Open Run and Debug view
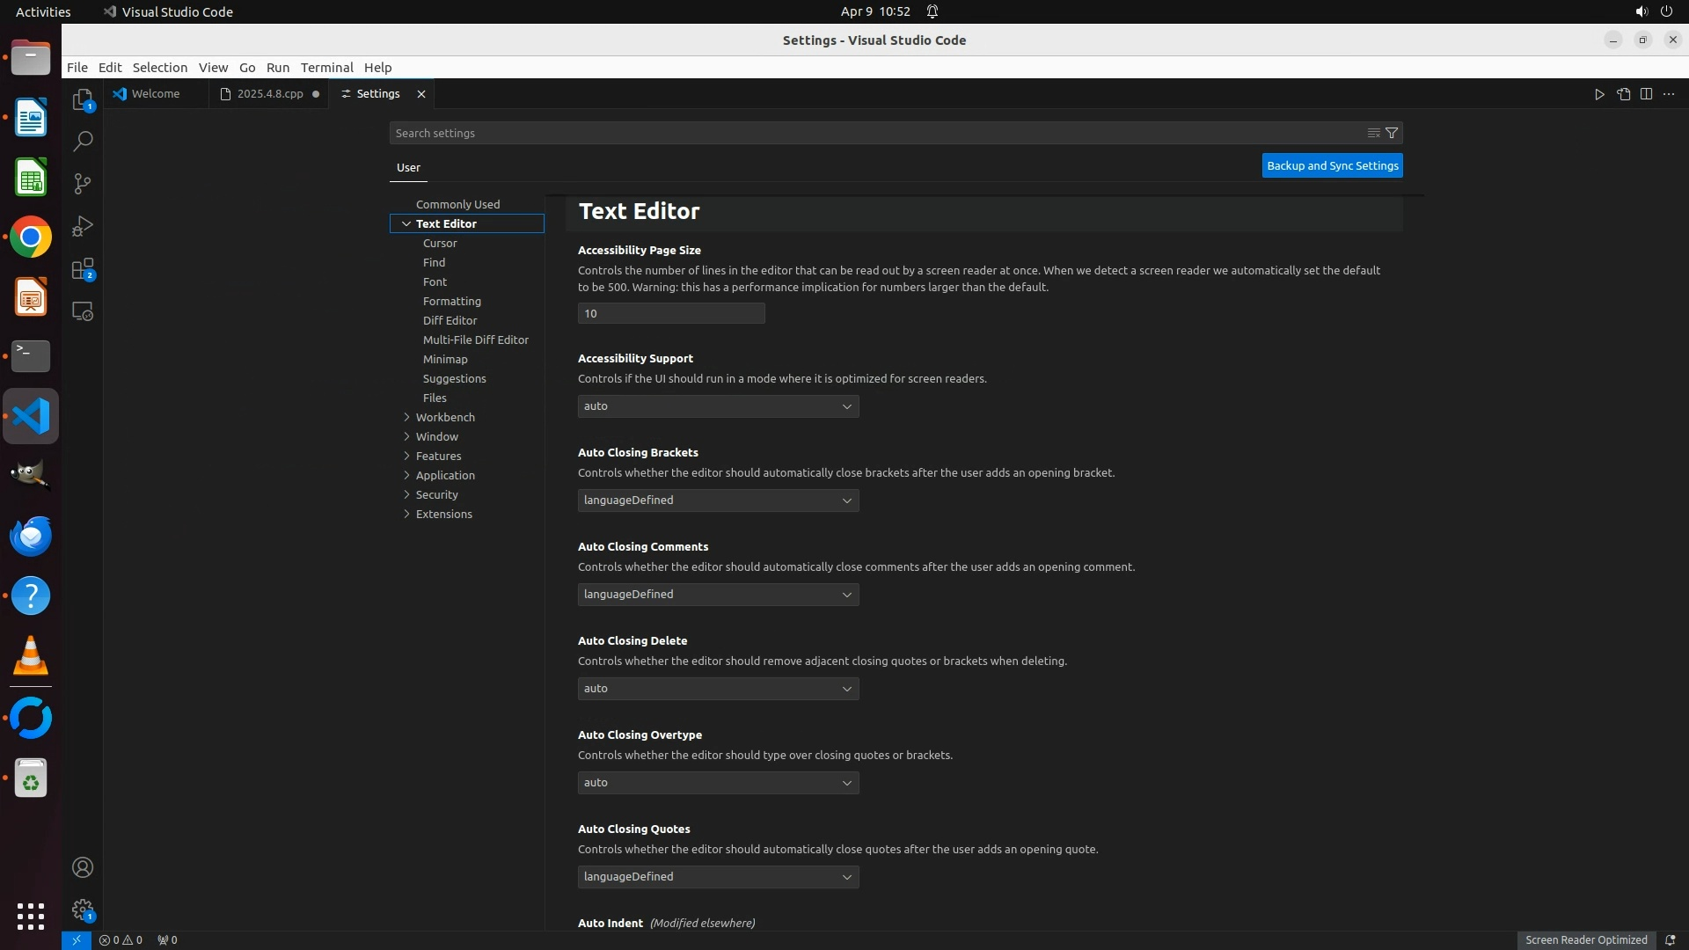The height and width of the screenshot is (950, 1689). pos(82,226)
